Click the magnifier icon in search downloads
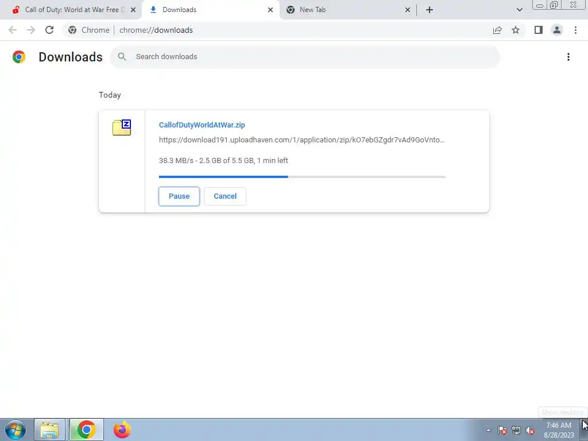This screenshot has width=588, height=441. click(122, 57)
